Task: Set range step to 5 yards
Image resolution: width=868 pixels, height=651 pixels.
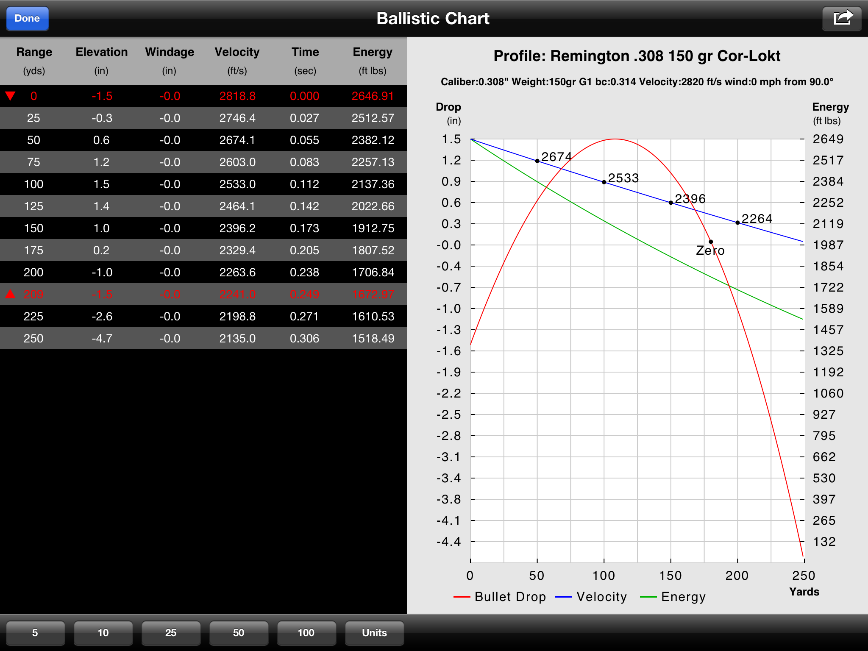Action: click(x=35, y=633)
